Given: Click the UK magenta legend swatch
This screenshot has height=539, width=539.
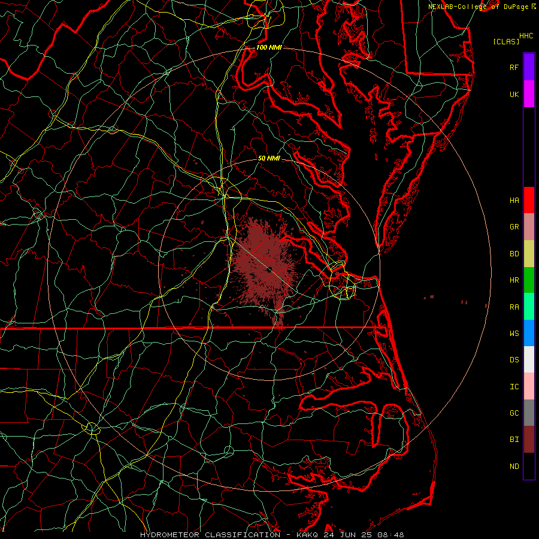Looking at the screenshot, I should pyautogui.click(x=529, y=94).
